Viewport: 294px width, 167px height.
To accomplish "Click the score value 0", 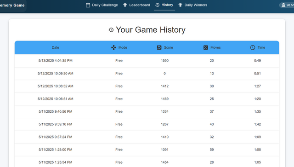I will pyautogui.click(x=164, y=74).
